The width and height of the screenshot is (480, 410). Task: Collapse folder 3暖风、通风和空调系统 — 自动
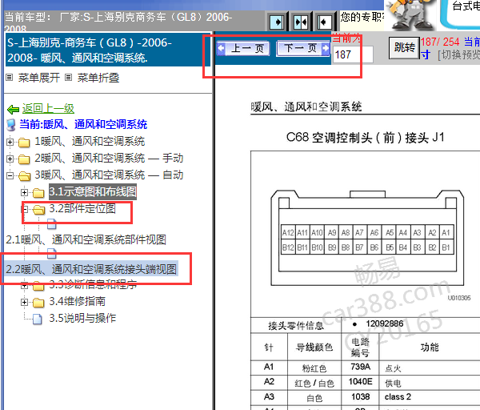[x=10, y=175]
